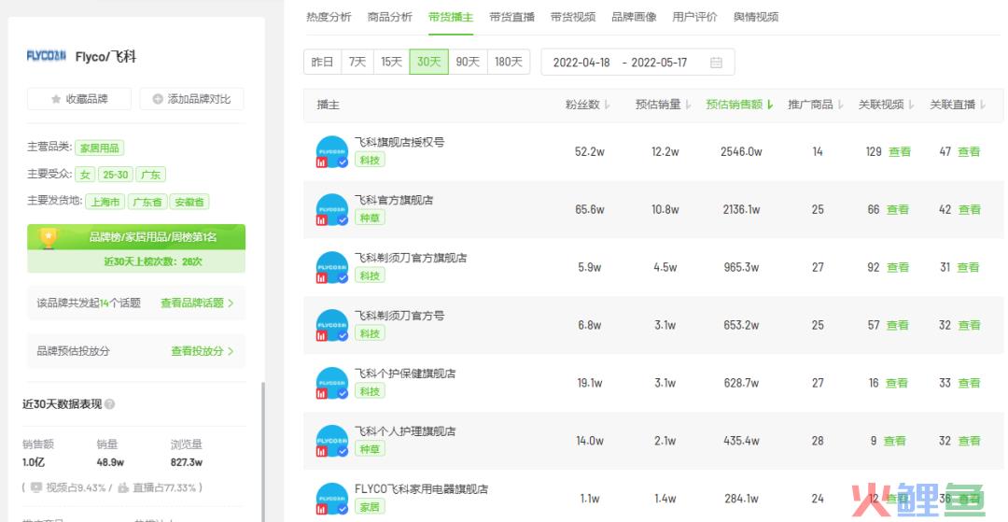Click the Flyco brand logo
This screenshot has height=522, width=1008.
(47, 56)
